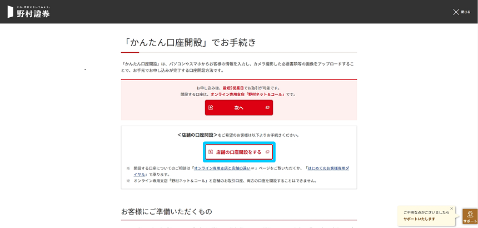Open the サポート chat icon
This screenshot has width=478, height=228.
470,217
